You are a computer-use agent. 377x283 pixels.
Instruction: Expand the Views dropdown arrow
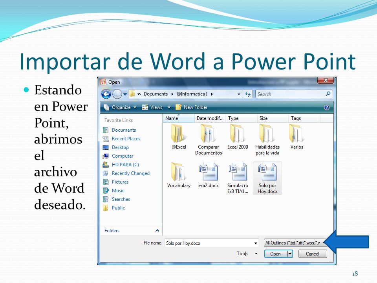pyautogui.click(x=169, y=107)
